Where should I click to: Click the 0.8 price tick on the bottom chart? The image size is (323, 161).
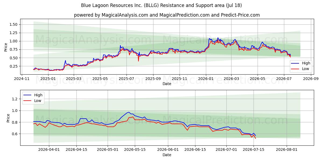pyautogui.click(x=15, y=122)
